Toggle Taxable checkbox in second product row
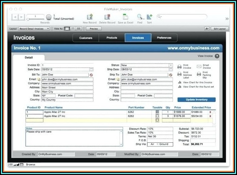 pyautogui.click(x=157, y=116)
